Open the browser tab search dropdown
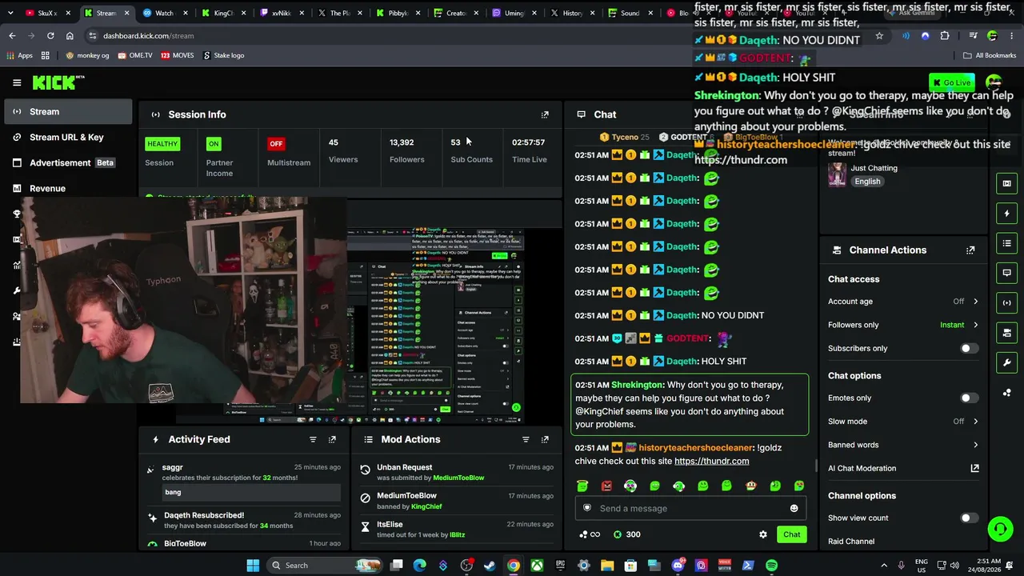 coord(10,14)
